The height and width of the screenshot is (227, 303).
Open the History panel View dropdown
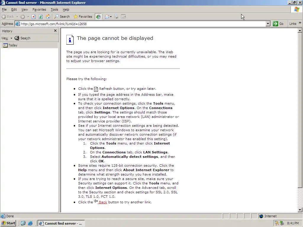[x=7, y=38]
